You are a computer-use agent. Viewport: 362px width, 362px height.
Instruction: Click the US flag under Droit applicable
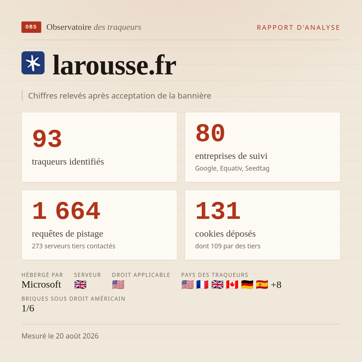[x=118, y=285]
